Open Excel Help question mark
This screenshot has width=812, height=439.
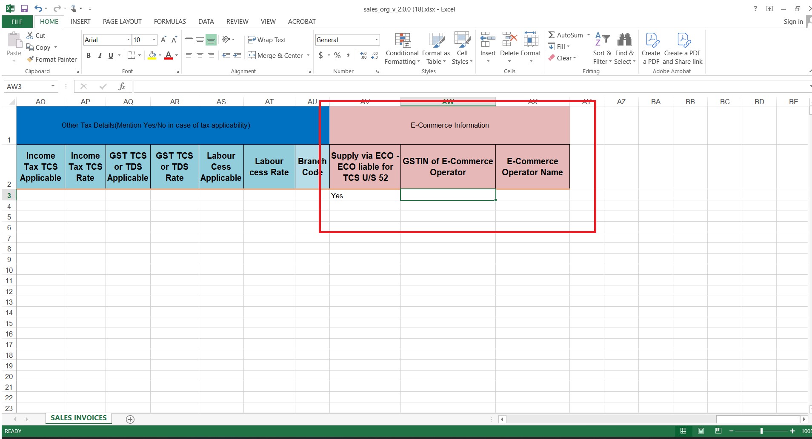pyautogui.click(x=755, y=9)
